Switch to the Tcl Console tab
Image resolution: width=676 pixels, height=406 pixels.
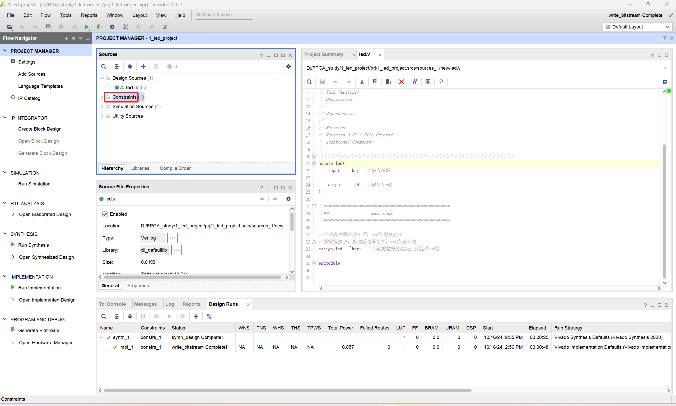(x=112, y=304)
